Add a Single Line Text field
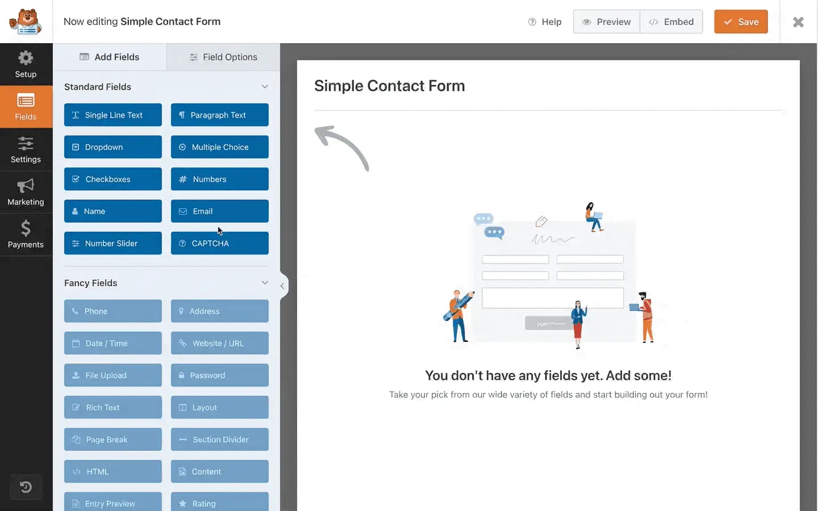 point(113,115)
